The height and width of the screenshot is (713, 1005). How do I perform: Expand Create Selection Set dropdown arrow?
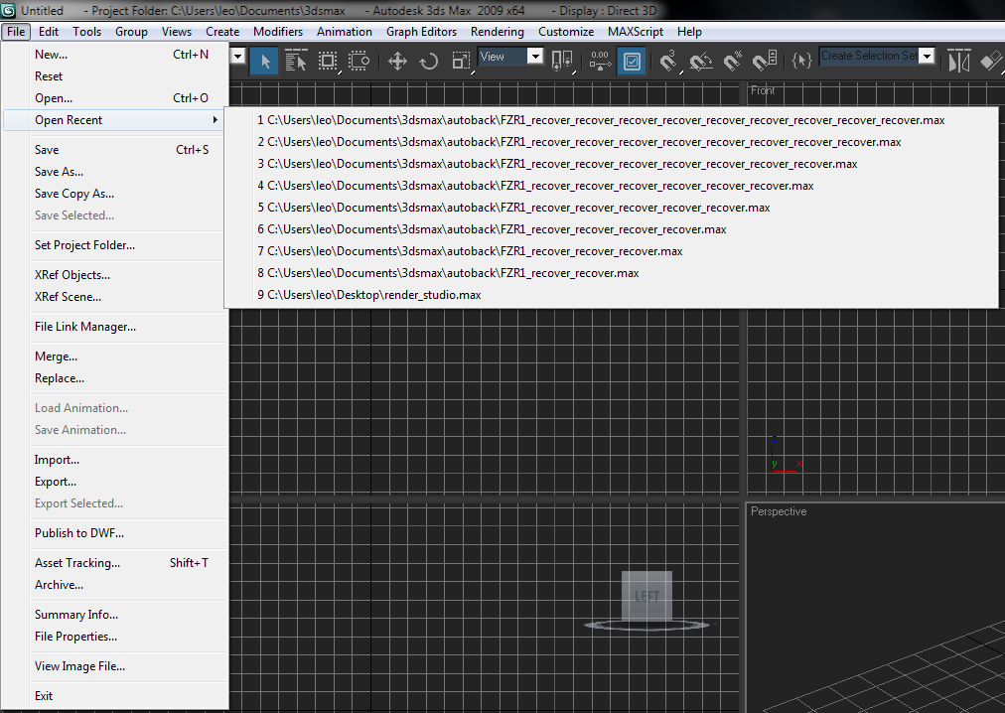pos(927,56)
